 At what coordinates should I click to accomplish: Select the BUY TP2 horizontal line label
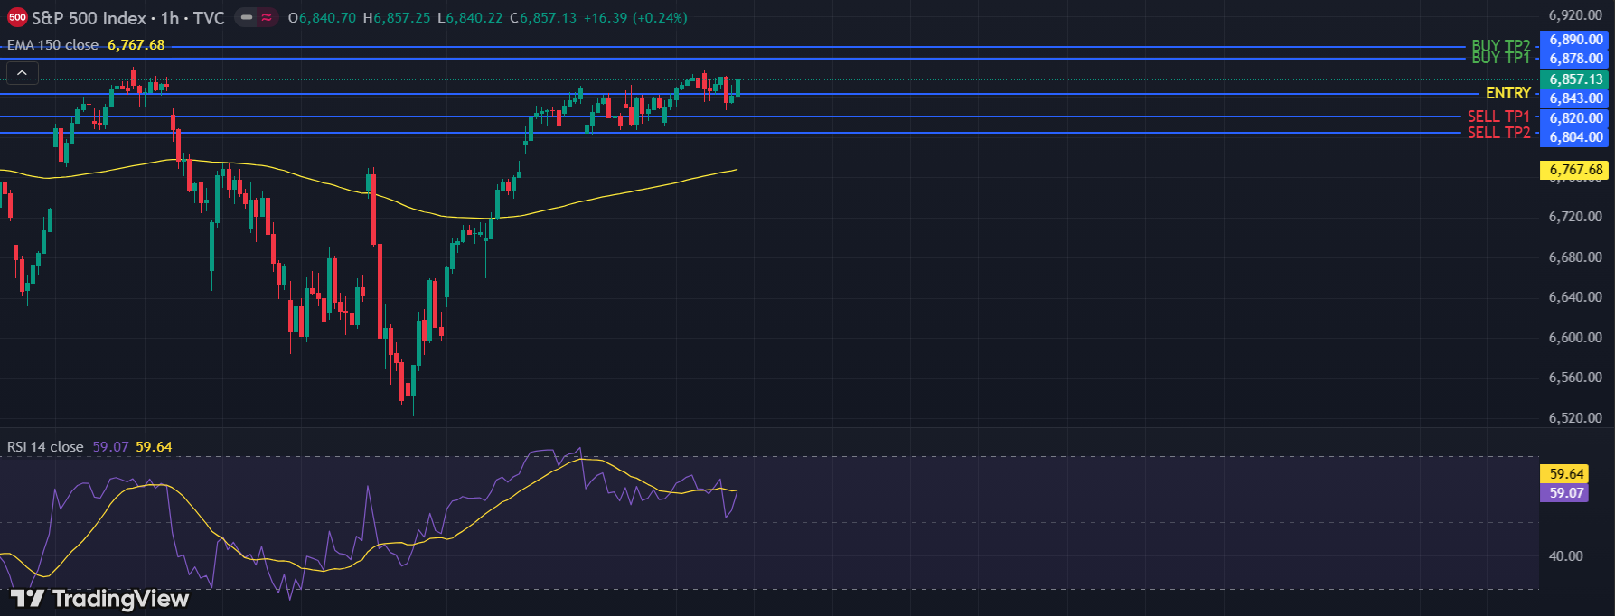1500,44
